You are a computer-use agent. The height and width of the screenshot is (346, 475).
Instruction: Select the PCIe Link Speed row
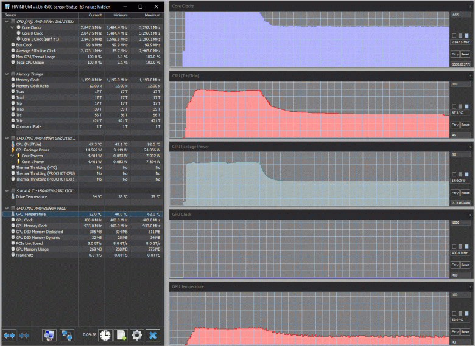[x=83, y=243]
